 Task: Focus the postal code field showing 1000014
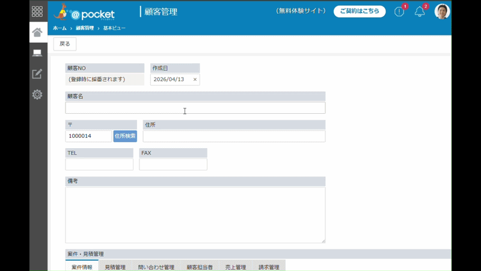click(88, 136)
